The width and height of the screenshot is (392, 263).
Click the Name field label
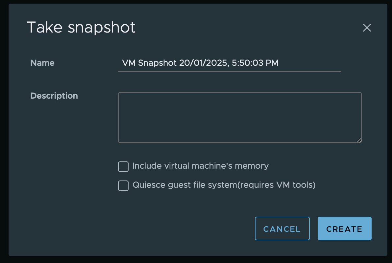coord(42,63)
